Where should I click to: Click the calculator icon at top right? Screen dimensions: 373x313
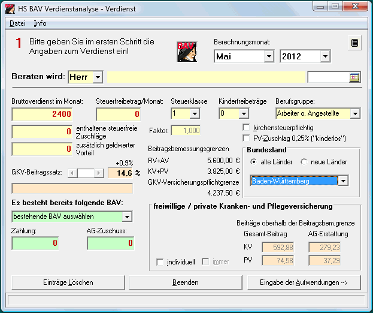coord(355,43)
